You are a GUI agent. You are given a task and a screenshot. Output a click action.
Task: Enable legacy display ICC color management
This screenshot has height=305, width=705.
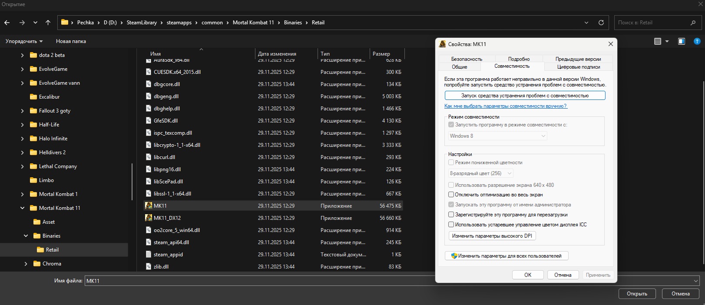[x=451, y=225]
